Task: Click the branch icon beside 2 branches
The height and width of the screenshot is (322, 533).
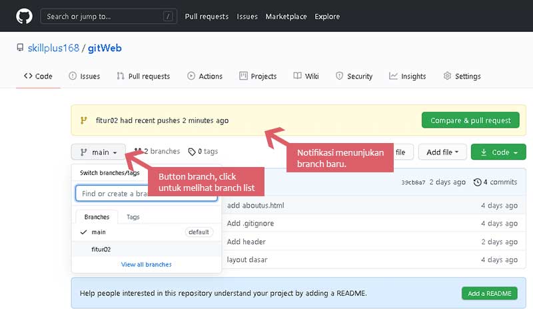Action: [138, 152]
